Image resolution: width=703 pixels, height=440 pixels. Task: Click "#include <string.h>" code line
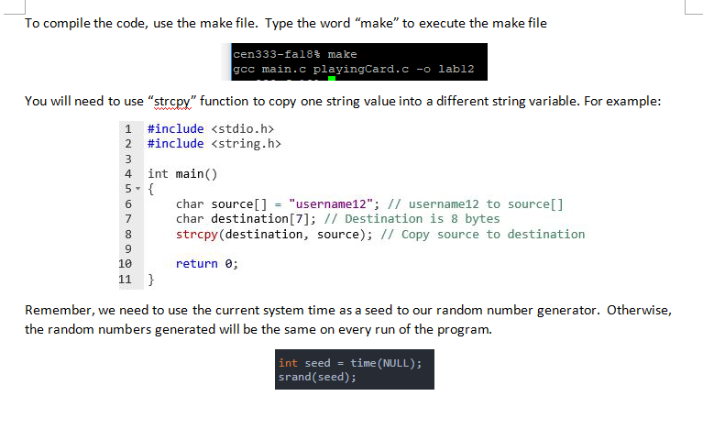point(214,144)
